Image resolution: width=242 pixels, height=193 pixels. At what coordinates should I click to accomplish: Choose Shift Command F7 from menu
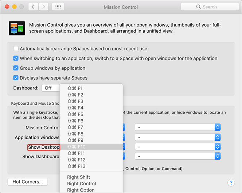click(91, 127)
